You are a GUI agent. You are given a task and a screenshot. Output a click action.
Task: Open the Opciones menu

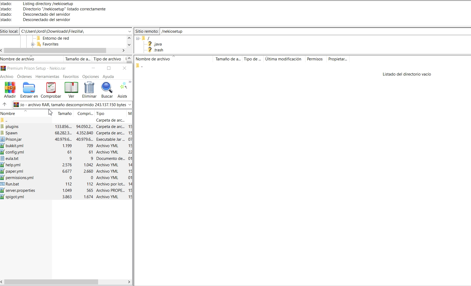90,77
